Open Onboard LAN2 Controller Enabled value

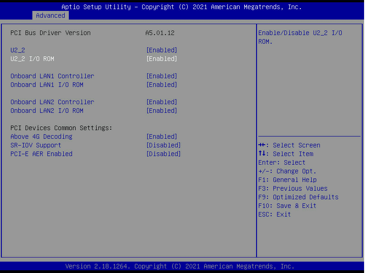162,102
